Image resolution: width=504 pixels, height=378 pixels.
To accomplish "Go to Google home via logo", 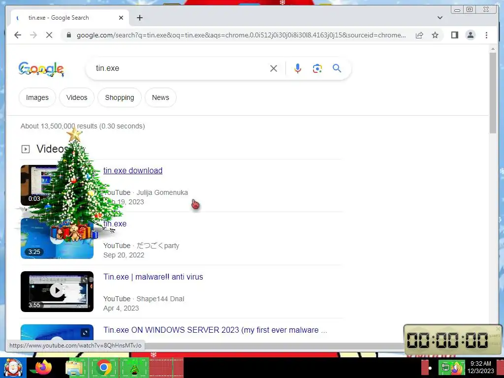I will point(41,69).
